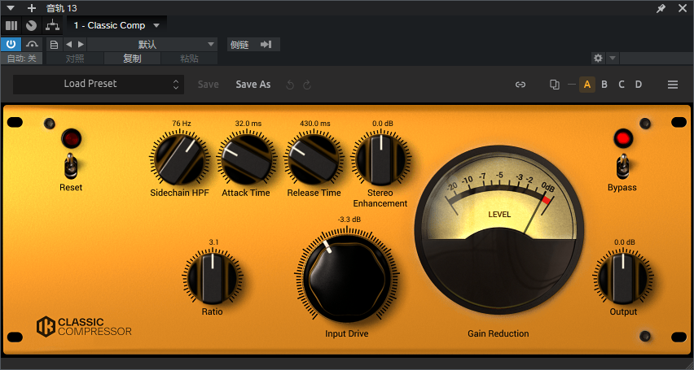
Task: Click the 复制 copy button
Action: tap(132, 59)
